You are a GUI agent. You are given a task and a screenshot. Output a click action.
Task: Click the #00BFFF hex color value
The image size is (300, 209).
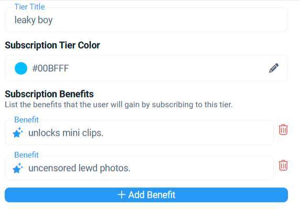point(50,68)
